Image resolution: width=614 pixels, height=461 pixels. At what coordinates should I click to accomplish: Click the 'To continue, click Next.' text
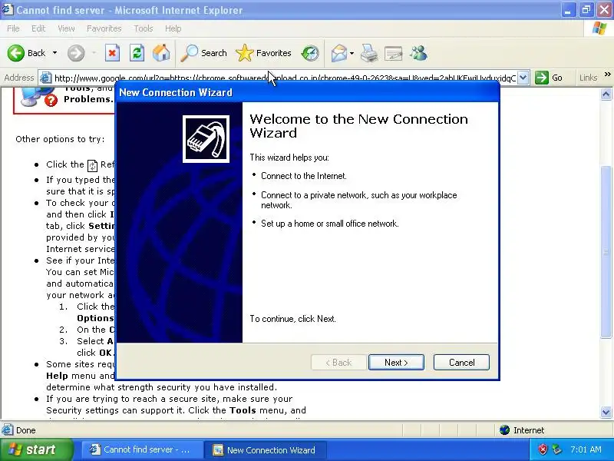292,319
